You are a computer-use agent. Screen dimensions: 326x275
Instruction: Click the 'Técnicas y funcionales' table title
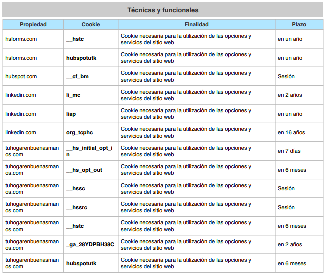[x=163, y=10]
